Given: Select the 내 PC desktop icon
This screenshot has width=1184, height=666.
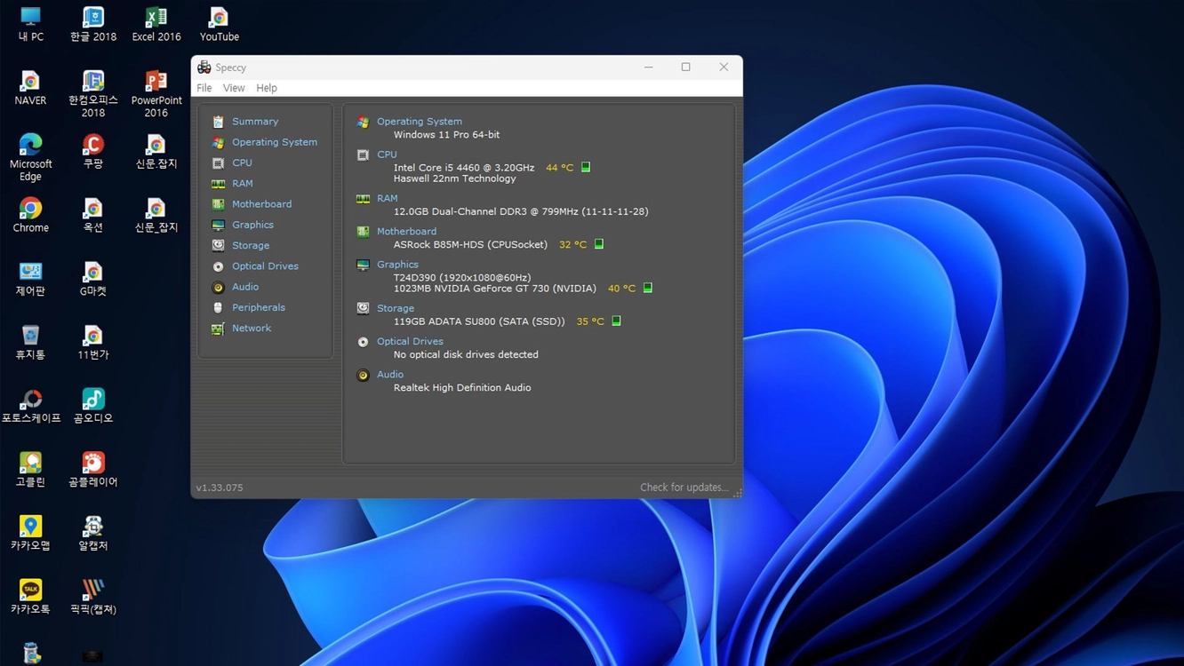Looking at the screenshot, I should click(30, 24).
